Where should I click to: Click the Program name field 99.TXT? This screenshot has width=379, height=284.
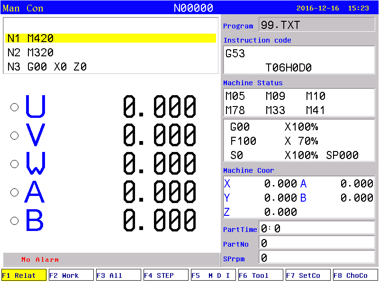click(x=316, y=26)
